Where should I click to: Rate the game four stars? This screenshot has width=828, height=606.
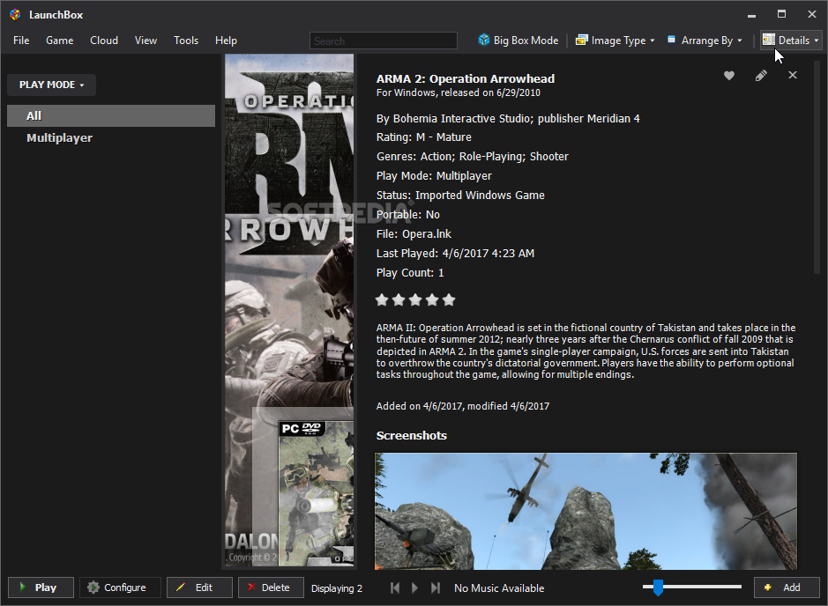432,300
